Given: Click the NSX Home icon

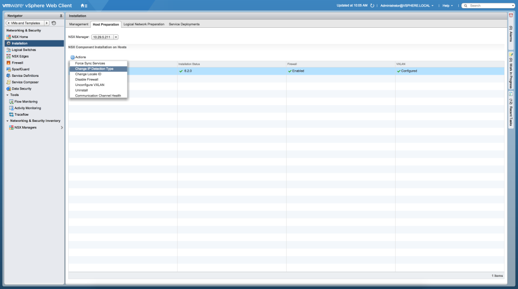Looking at the screenshot, I should tap(9, 37).
